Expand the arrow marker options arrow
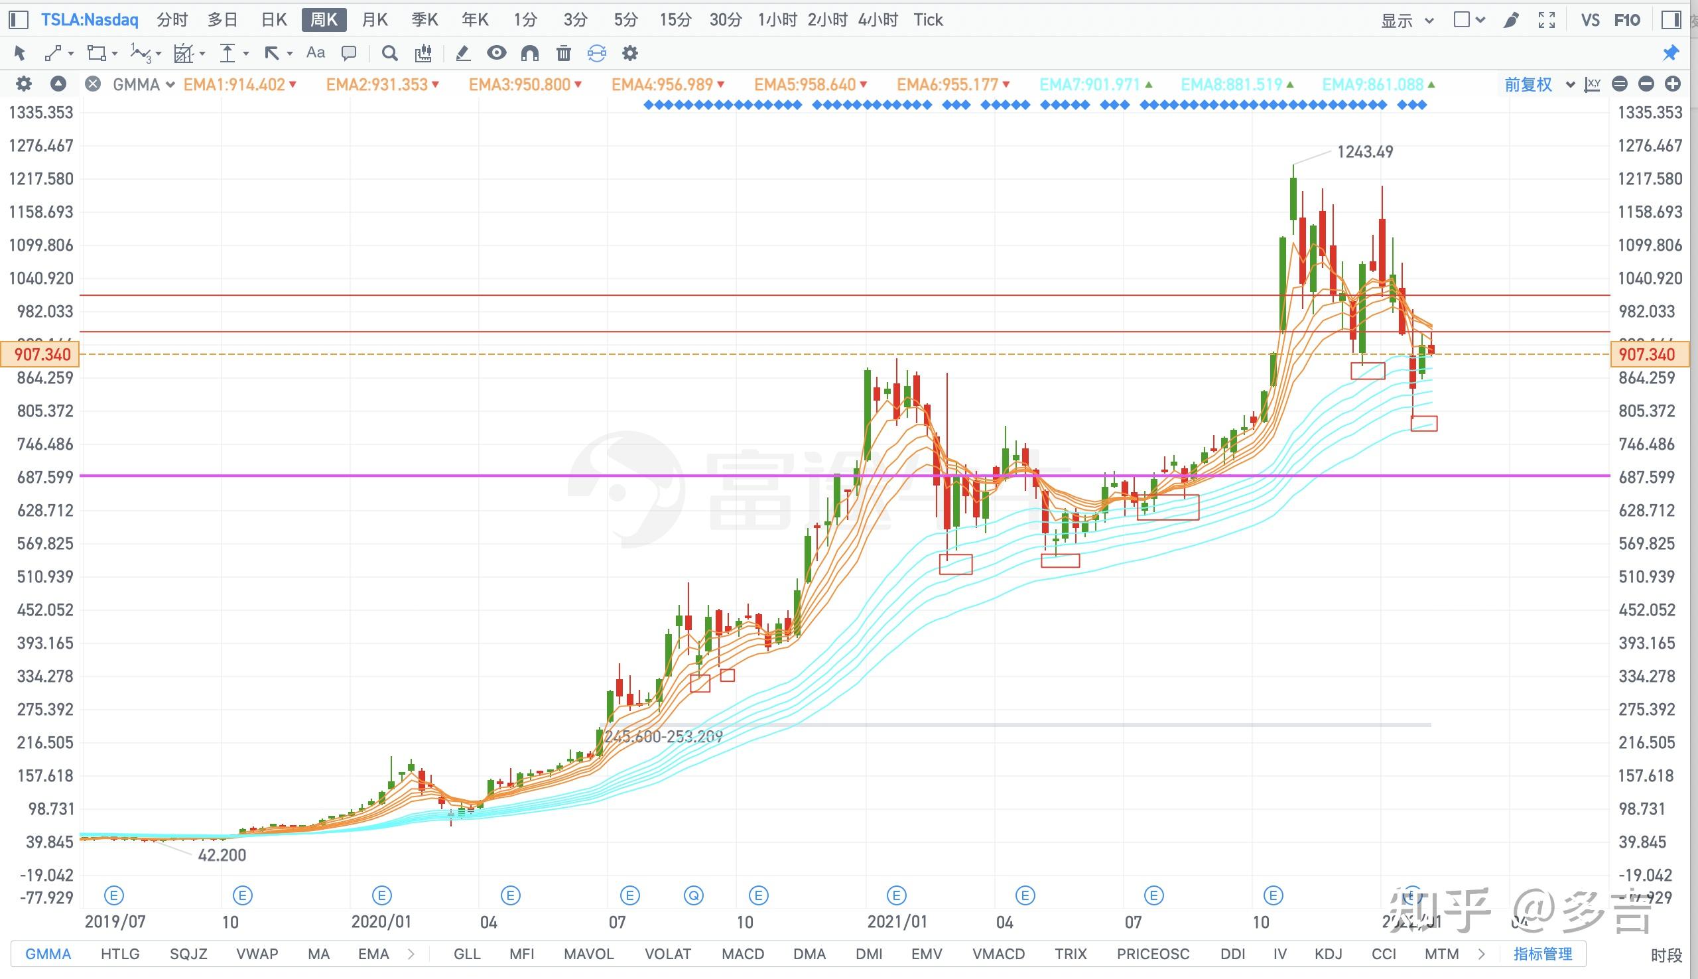1698x979 pixels. pos(290,53)
